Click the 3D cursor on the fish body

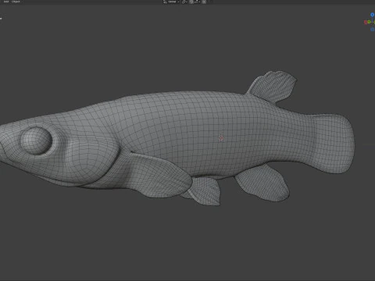(x=221, y=138)
